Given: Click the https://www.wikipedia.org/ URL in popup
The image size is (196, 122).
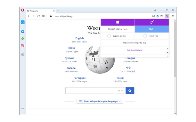Looking at the screenshot, I should 135,43.
